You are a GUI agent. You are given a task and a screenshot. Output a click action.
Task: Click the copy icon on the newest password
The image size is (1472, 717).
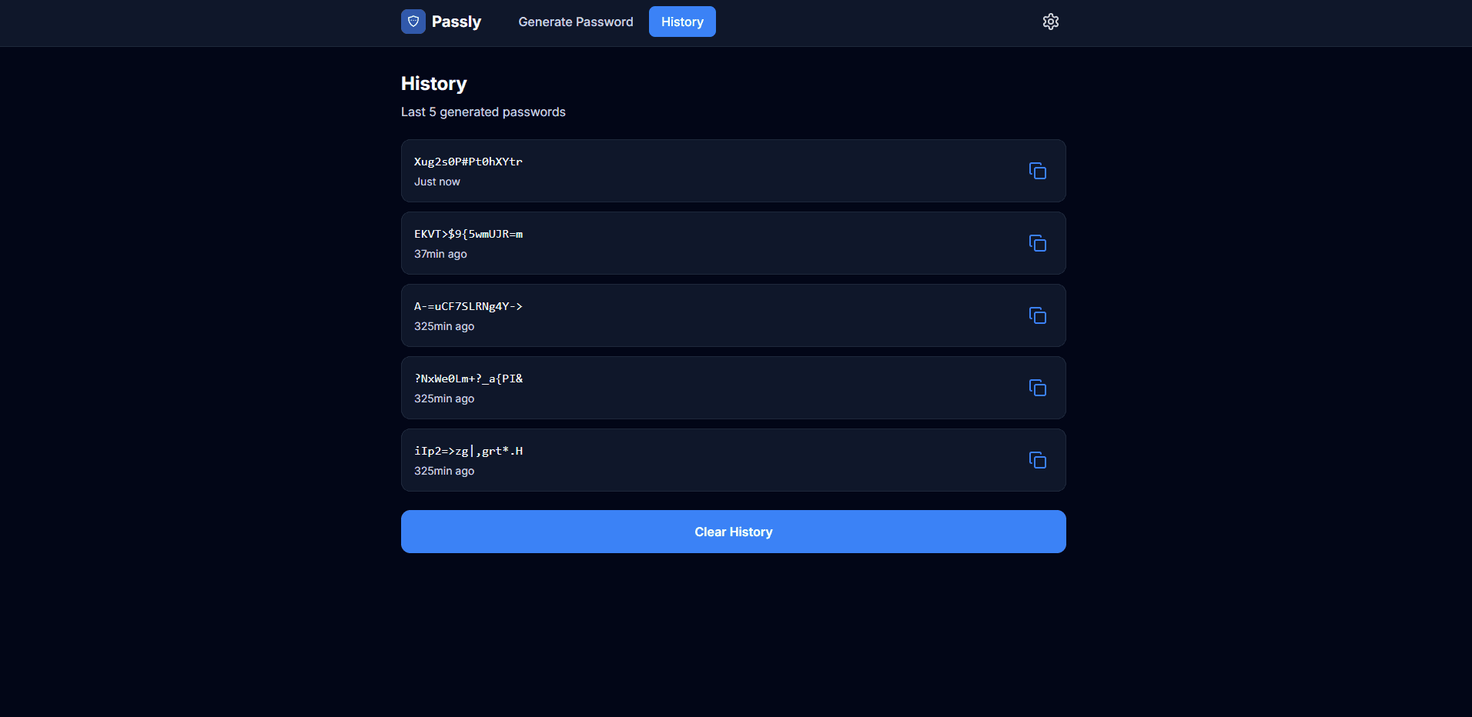(1038, 171)
